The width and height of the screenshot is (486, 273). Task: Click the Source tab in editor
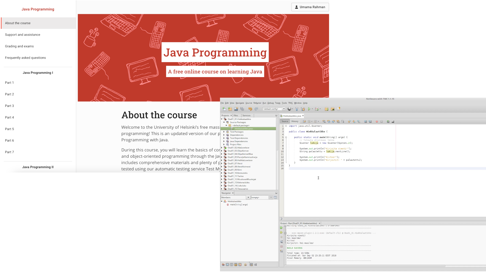point(285,121)
